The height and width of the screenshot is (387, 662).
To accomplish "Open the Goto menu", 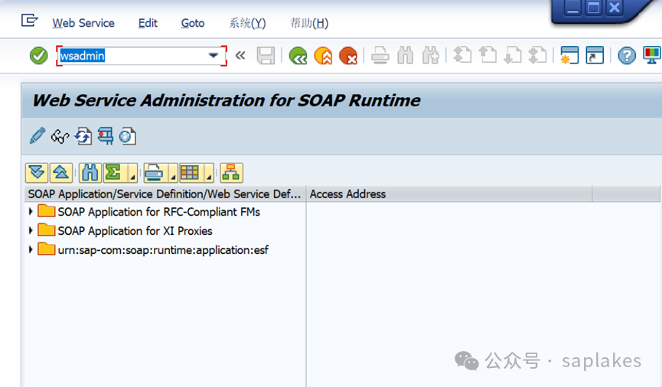I will pos(193,23).
